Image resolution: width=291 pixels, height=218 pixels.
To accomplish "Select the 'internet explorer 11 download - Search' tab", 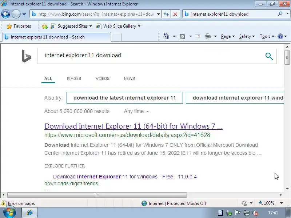I will 56,37.
